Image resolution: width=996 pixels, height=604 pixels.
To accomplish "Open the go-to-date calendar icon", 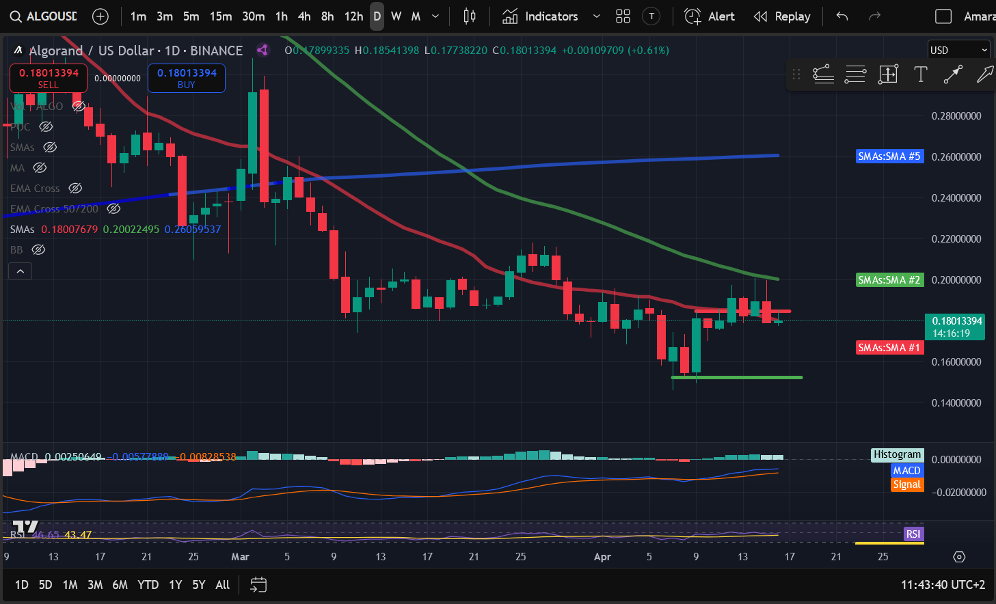I will tap(258, 585).
